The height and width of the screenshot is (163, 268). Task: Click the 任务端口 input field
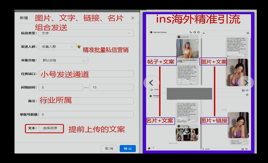pos(86,74)
